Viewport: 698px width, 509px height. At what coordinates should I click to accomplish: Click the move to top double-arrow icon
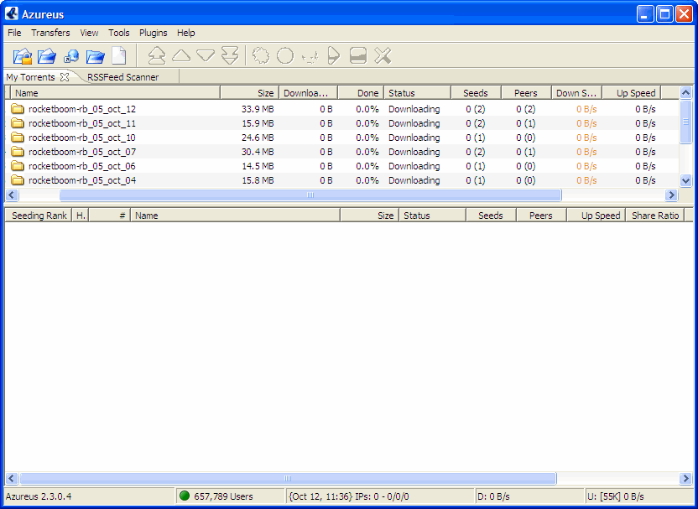click(156, 56)
